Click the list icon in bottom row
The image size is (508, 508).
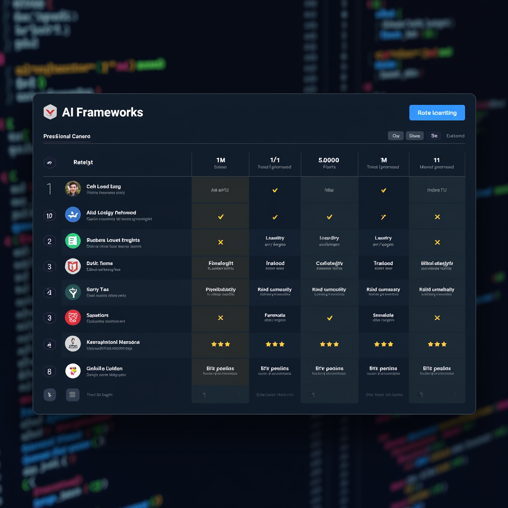pos(72,395)
